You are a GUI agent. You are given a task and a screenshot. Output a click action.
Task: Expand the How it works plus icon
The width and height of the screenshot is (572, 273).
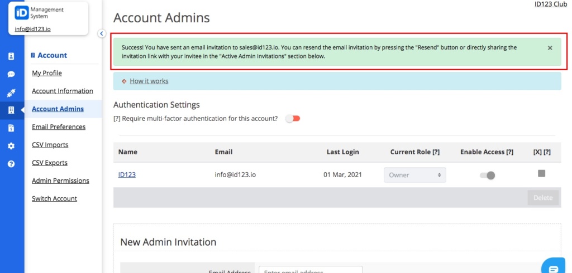pos(124,81)
